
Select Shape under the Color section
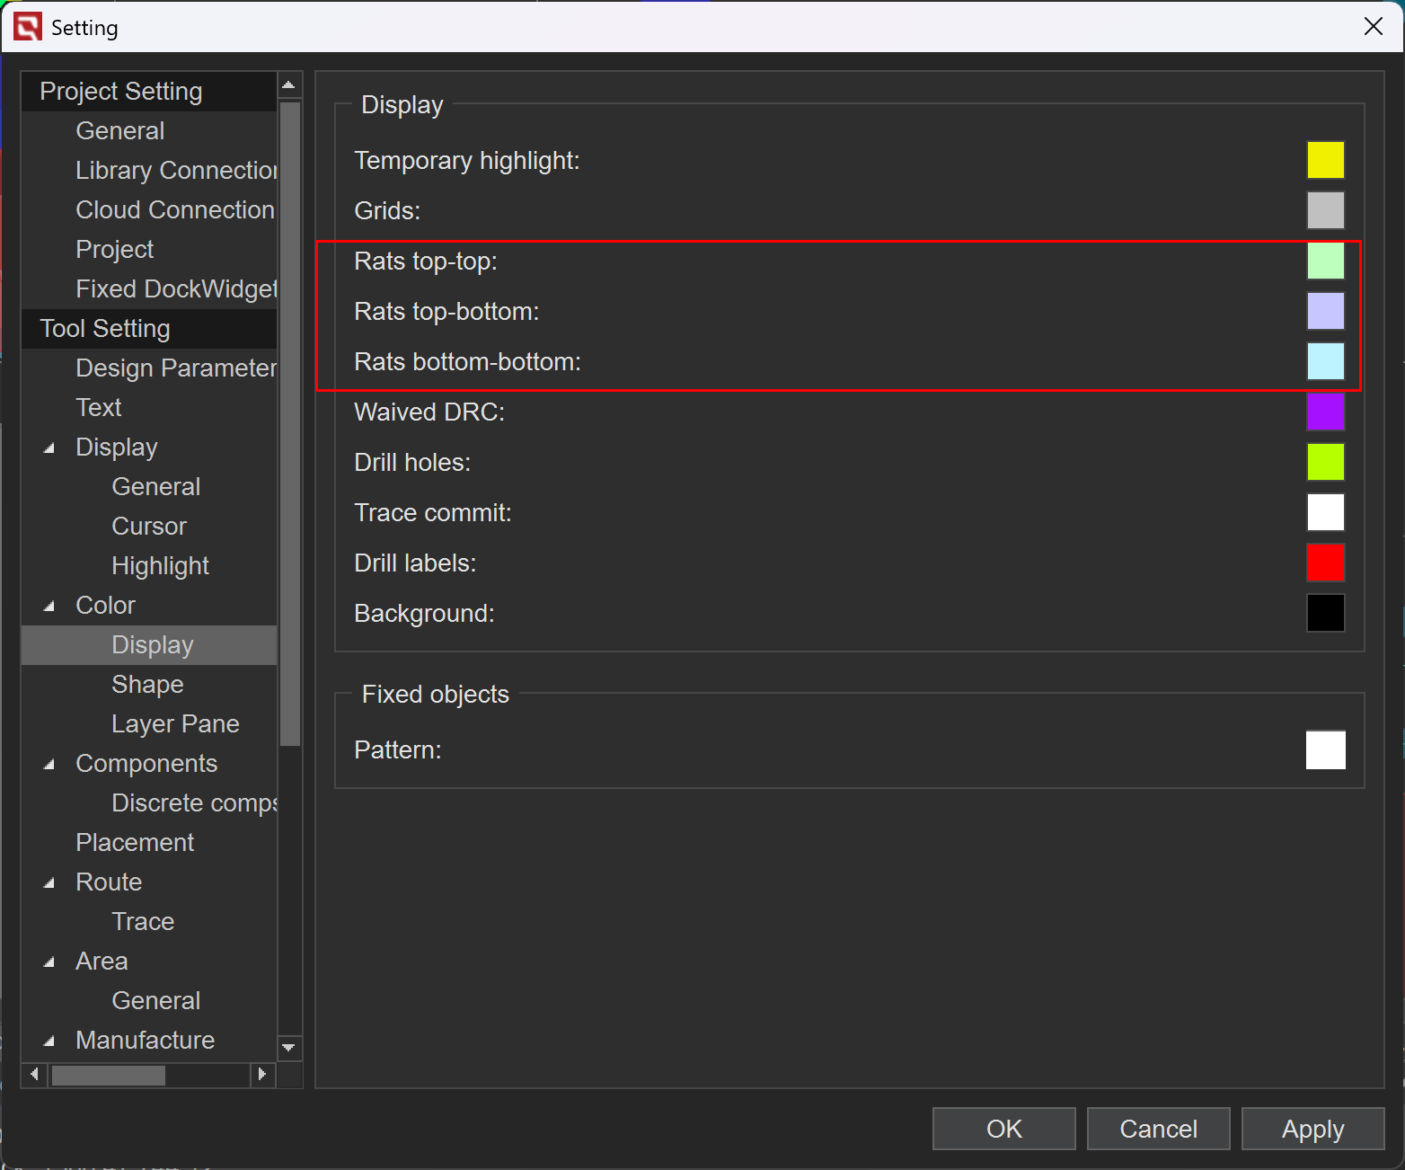click(147, 685)
